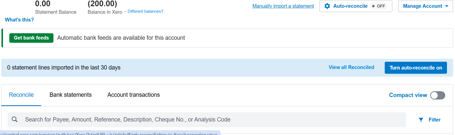Image resolution: width=455 pixels, height=135 pixels.
Task: Expand the Manage Account dropdown
Action: tap(425, 6)
